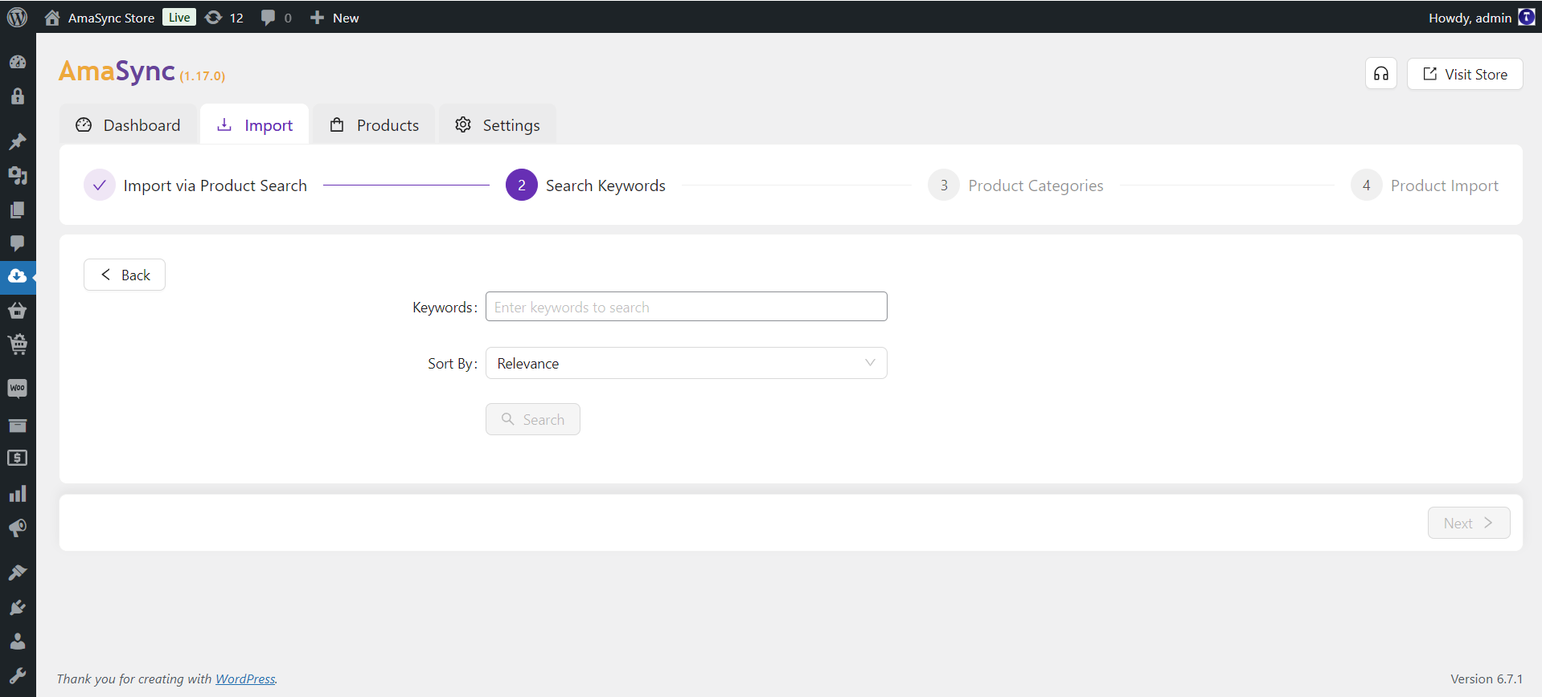Click step 2 Search Keywords
This screenshot has width=1542, height=697.
pyautogui.click(x=585, y=185)
